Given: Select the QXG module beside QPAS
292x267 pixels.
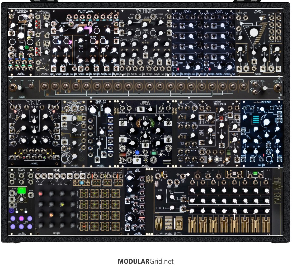Looking at the screenshot, I should click(x=219, y=43).
